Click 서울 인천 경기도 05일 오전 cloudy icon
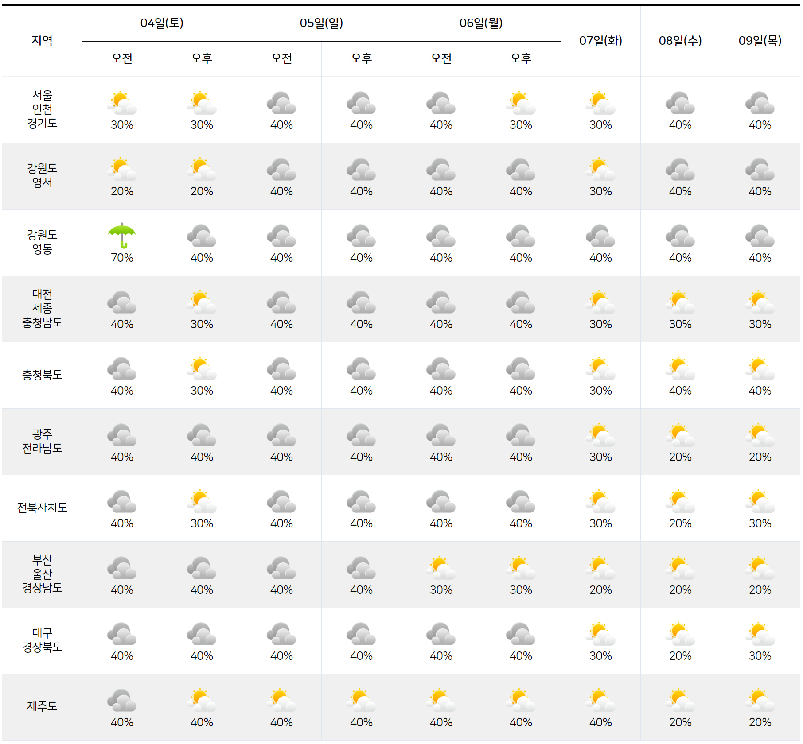This screenshot has height=744, width=803. (281, 103)
